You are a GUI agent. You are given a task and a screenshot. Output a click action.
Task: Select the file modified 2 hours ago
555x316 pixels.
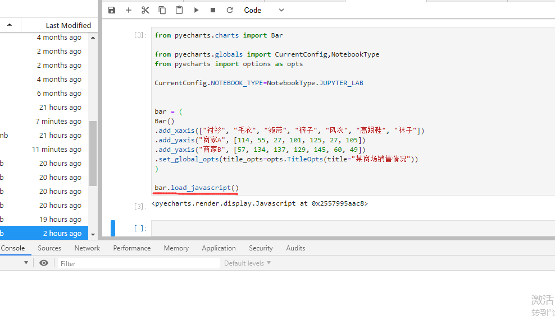pyautogui.click(x=44, y=234)
